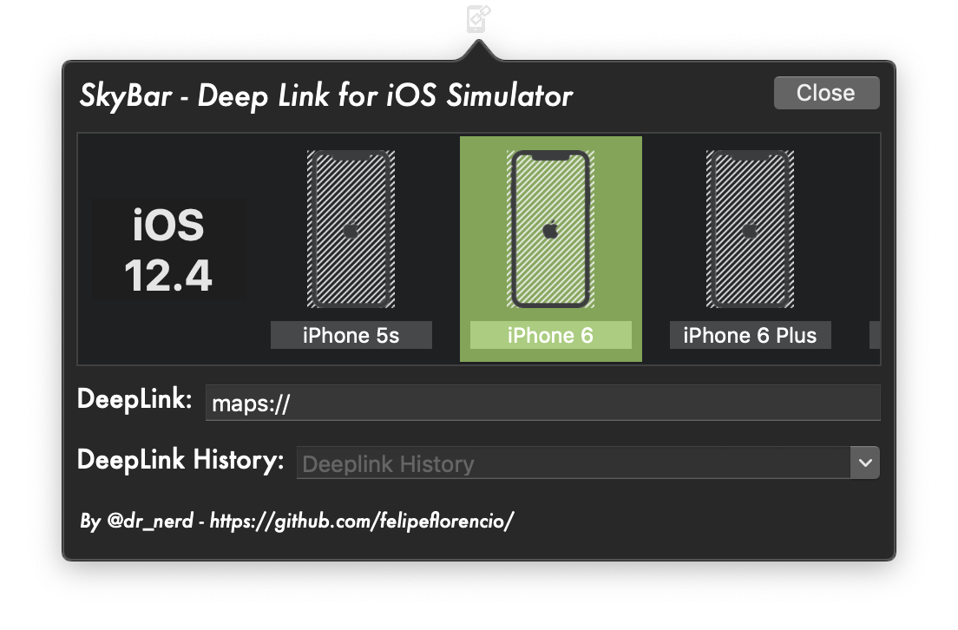Select the iPhone 5s device thumbnail

pos(351,229)
